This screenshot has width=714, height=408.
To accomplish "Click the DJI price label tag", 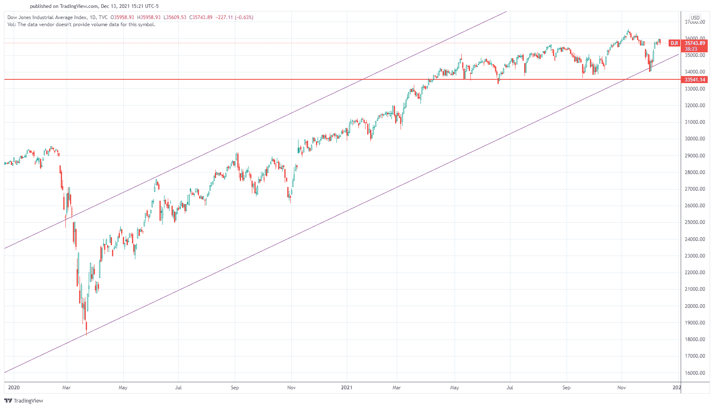I will tap(674, 43).
